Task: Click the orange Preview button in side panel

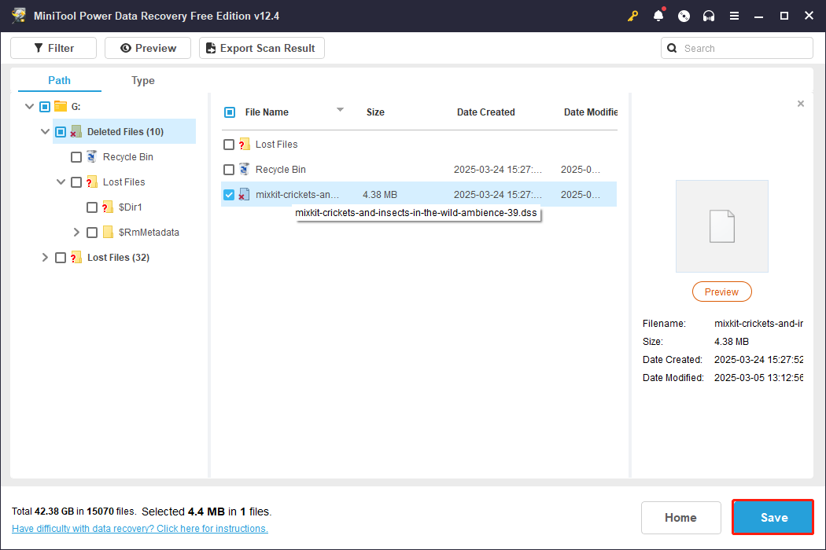Action: pos(721,291)
